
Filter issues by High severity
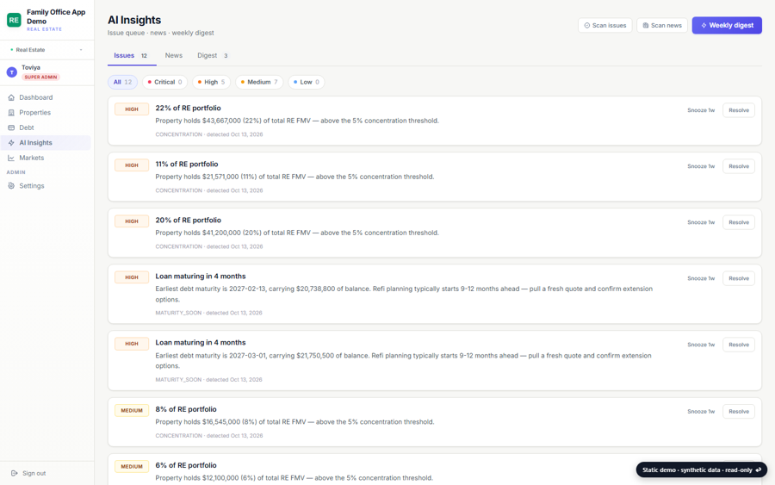point(211,82)
